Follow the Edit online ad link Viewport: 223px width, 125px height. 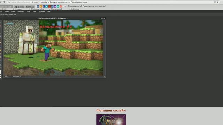tap(75, 9)
